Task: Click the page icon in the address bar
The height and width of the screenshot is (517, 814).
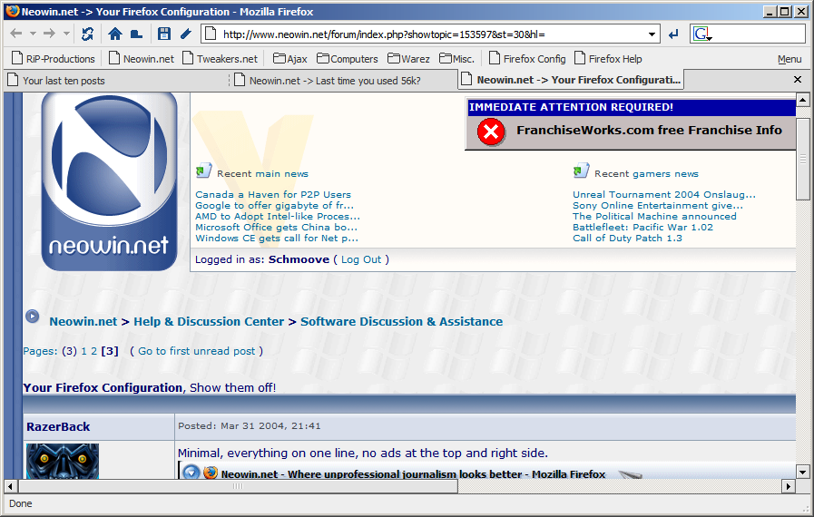Action: tap(211, 34)
